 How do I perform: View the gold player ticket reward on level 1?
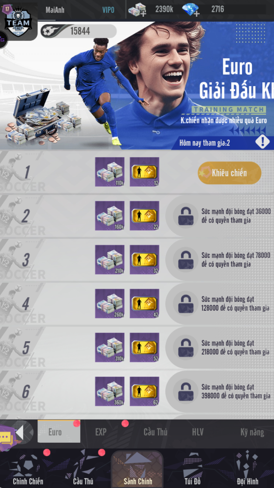(x=144, y=172)
